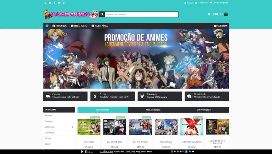Click the home icon in navigation bar
272x154 pixels.
coord(47,26)
